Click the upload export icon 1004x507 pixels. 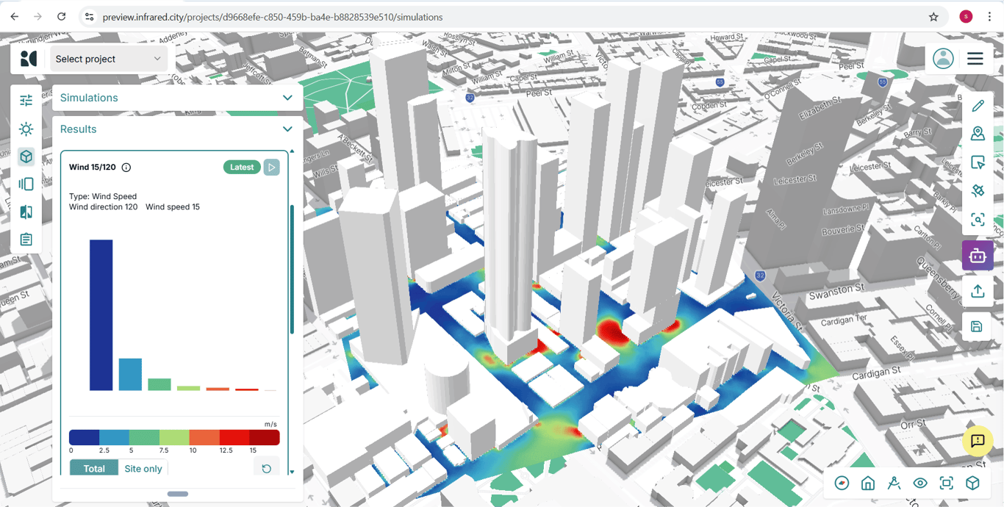coord(978,291)
